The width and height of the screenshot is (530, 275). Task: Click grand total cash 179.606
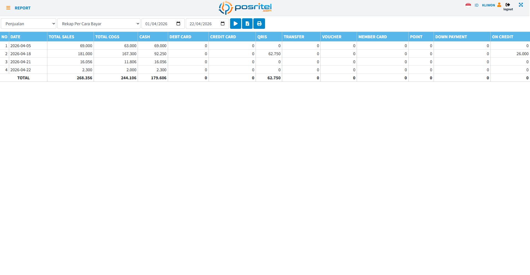[x=159, y=78]
